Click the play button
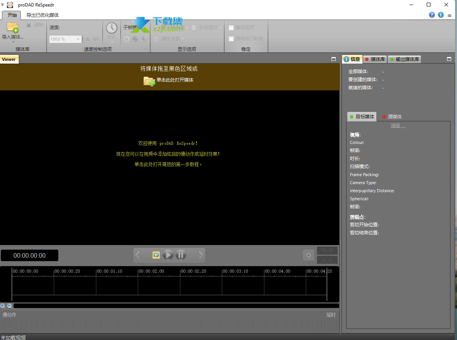 click(168, 255)
